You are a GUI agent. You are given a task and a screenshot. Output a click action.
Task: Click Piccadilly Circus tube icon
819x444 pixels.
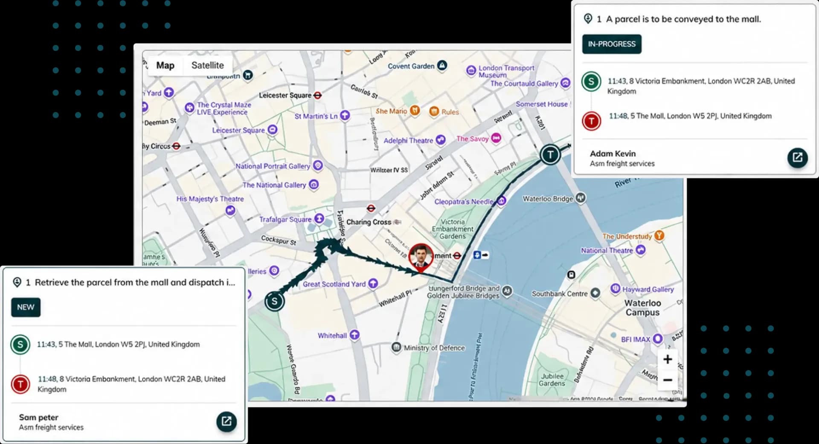coord(176,146)
